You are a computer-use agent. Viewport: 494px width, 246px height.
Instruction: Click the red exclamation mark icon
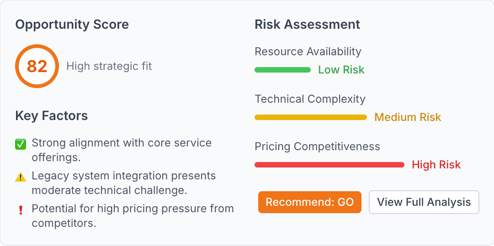coord(21,210)
